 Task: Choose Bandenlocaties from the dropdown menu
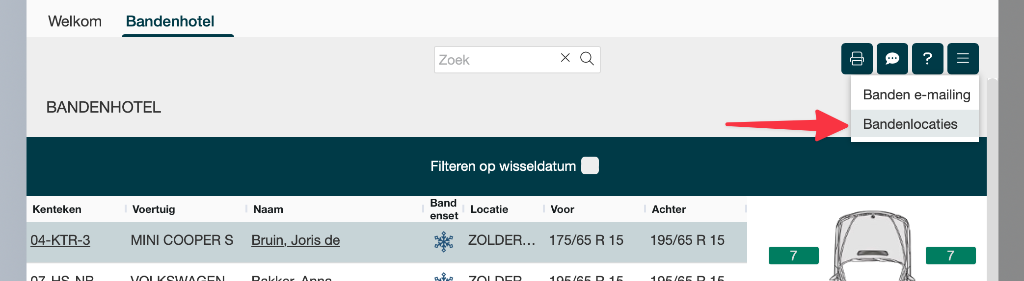[910, 124]
